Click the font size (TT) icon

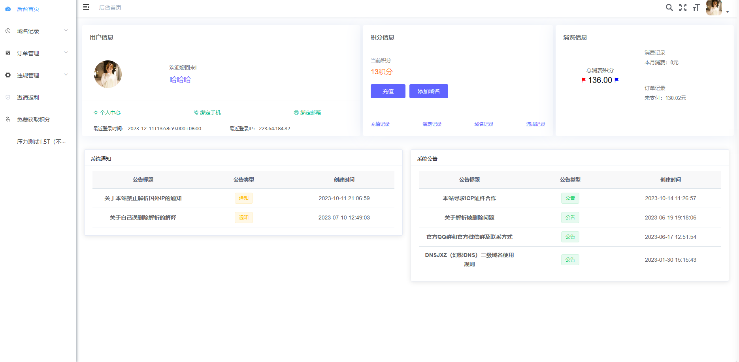pos(696,8)
